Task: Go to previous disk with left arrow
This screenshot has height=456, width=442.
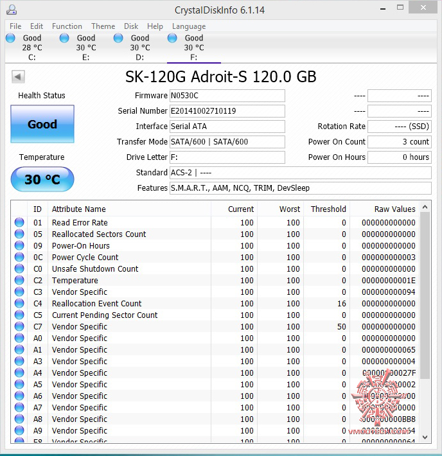Action: click(18, 77)
